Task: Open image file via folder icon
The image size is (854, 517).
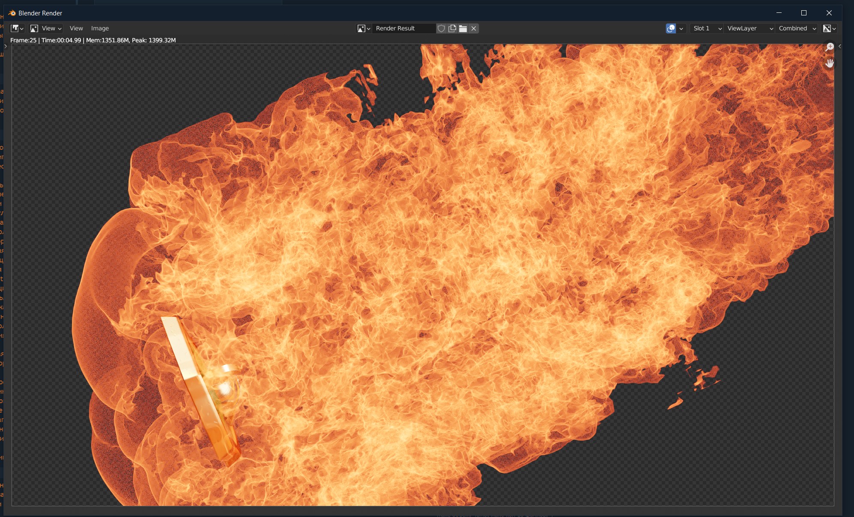Action: click(x=463, y=28)
